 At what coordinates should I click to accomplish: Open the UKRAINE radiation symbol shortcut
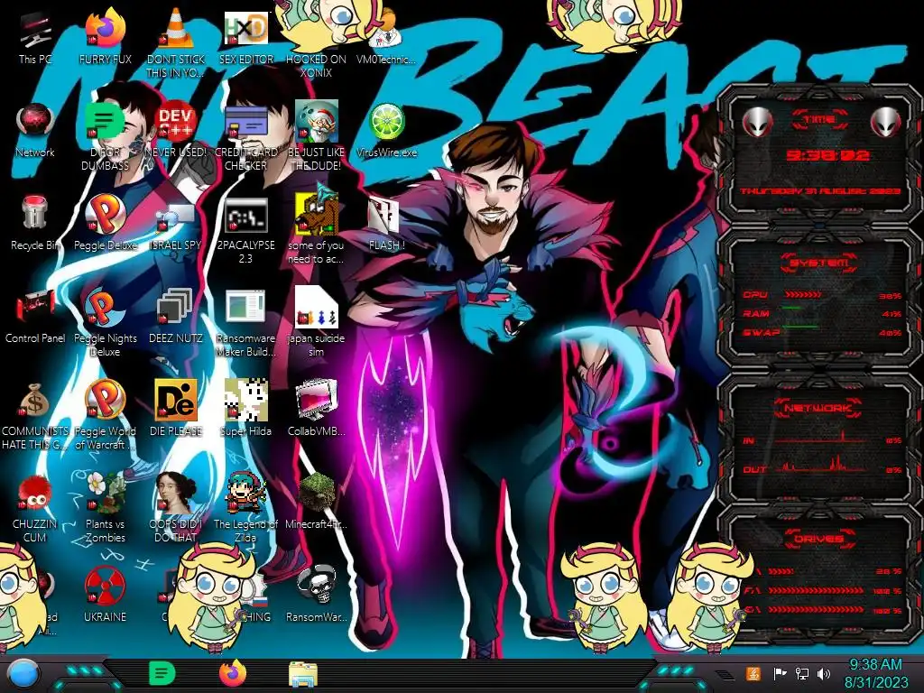(105, 594)
